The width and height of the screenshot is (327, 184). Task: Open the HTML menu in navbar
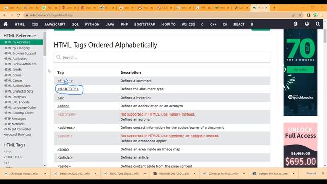click(x=19, y=24)
